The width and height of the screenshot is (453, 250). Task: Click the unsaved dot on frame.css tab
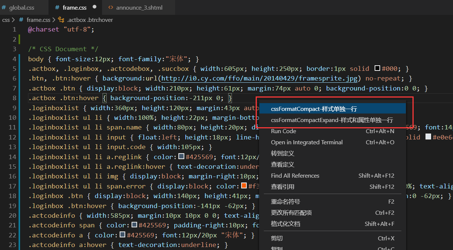coord(94,7)
